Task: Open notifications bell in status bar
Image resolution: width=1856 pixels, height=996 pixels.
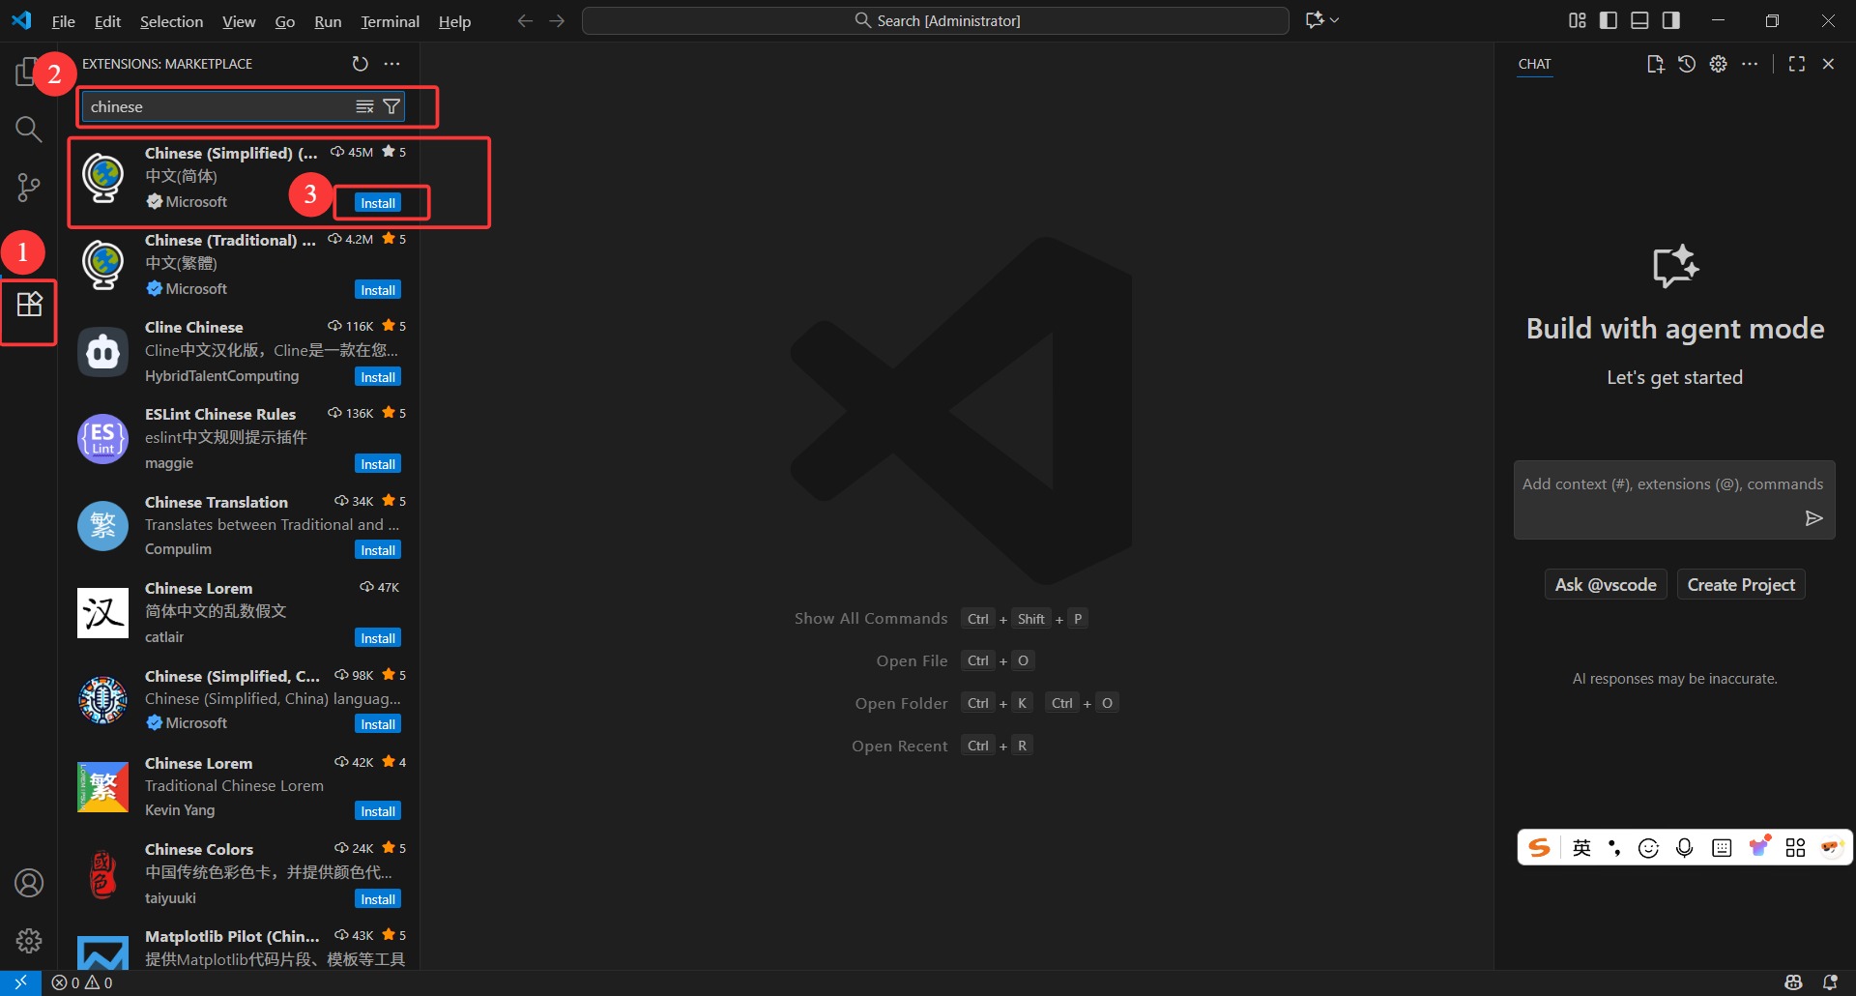Action: 1830,982
